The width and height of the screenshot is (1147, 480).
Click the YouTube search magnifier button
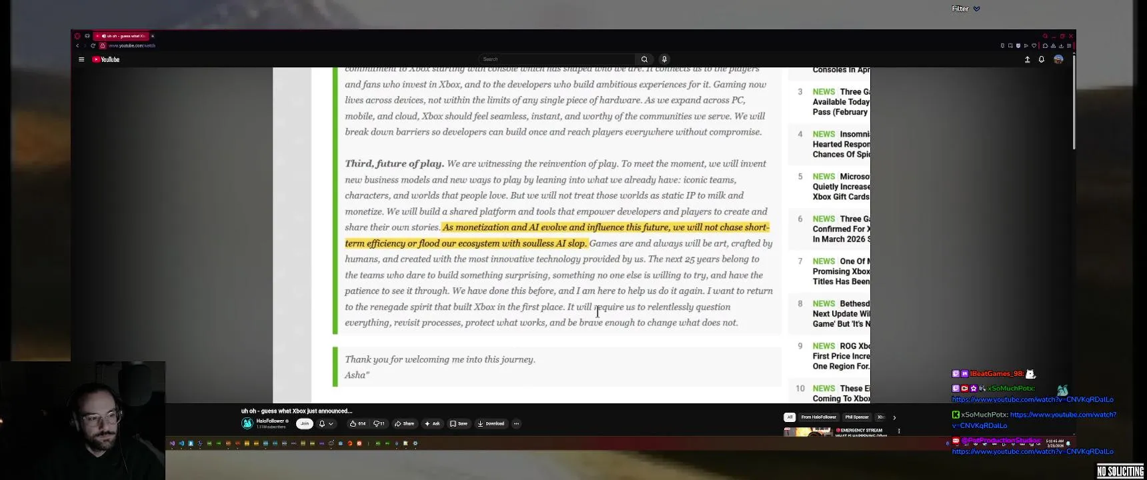(x=644, y=59)
